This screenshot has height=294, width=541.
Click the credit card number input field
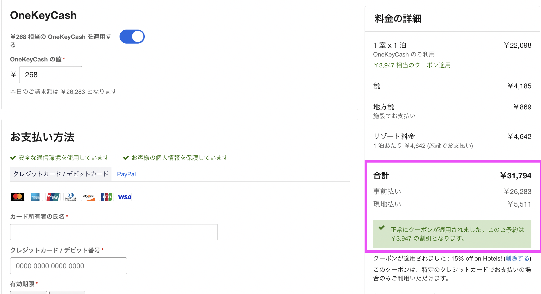tap(68, 265)
